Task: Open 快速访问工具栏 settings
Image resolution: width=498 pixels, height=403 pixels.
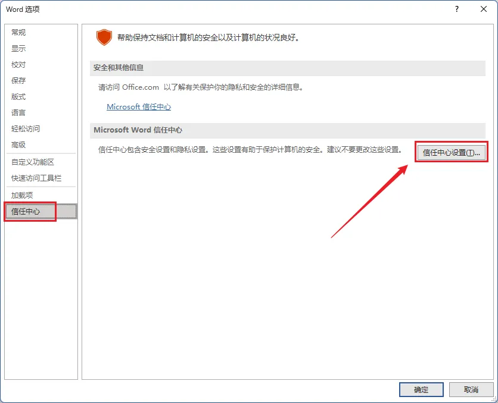Action: 41,178
